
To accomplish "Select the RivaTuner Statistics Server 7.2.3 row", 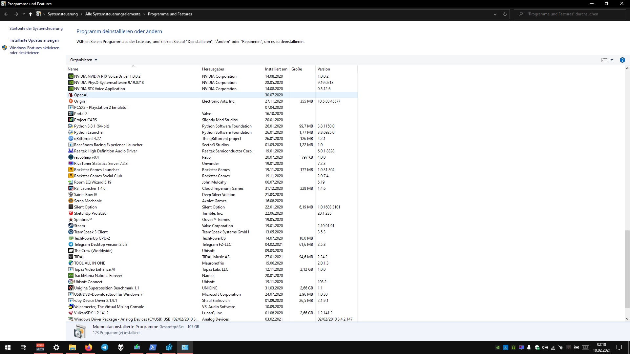I will (212, 164).
